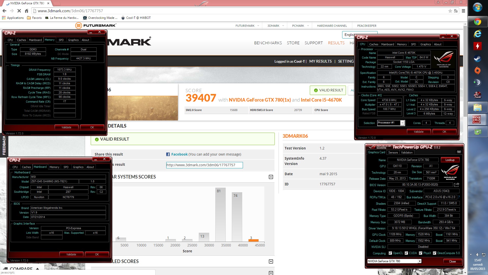The height and width of the screenshot is (275, 488).
Task: Click the network icon in the system tray
Action: [x=483, y=255]
